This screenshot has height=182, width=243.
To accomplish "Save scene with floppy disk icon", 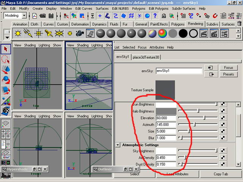I will [51, 16].
